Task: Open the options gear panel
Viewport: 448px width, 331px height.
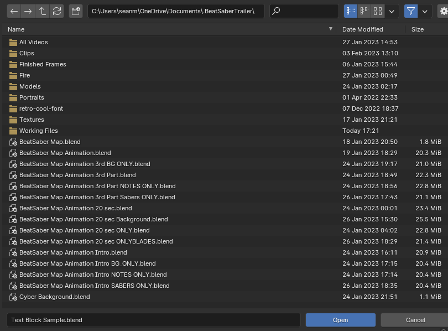Action: click(444, 11)
